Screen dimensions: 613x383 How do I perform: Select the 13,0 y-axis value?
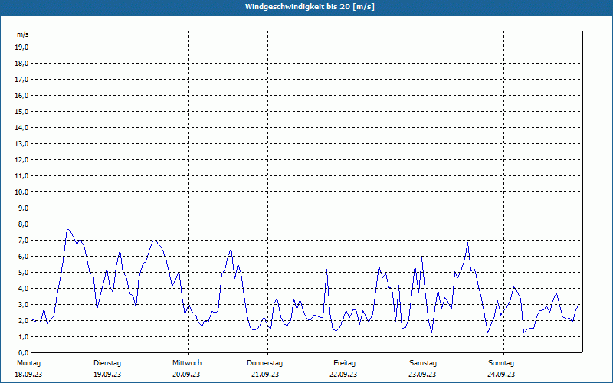[22, 144]
